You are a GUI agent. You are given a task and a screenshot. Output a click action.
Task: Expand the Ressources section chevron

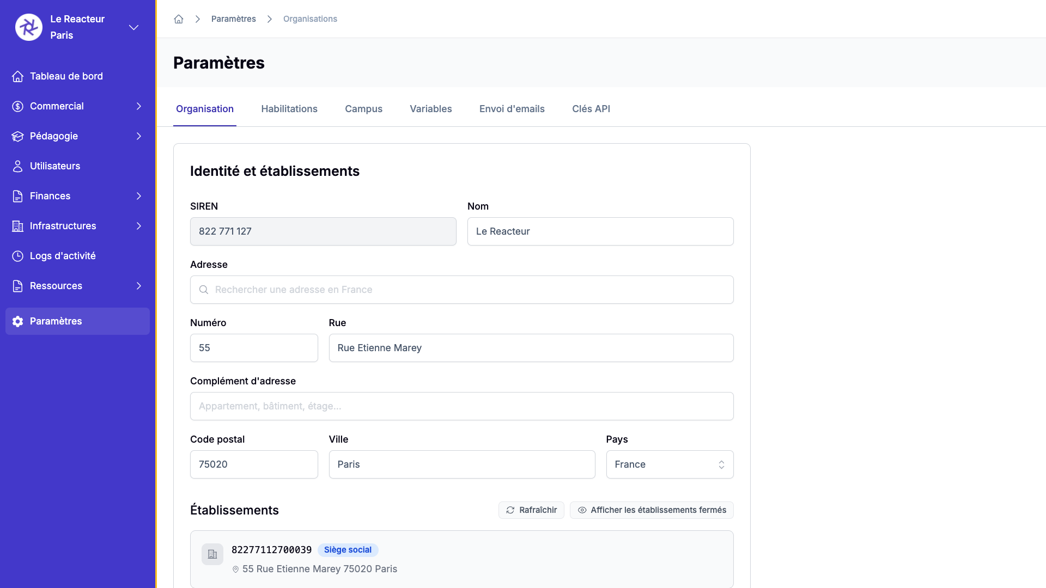pyautogui.click(x=139, y=286)
